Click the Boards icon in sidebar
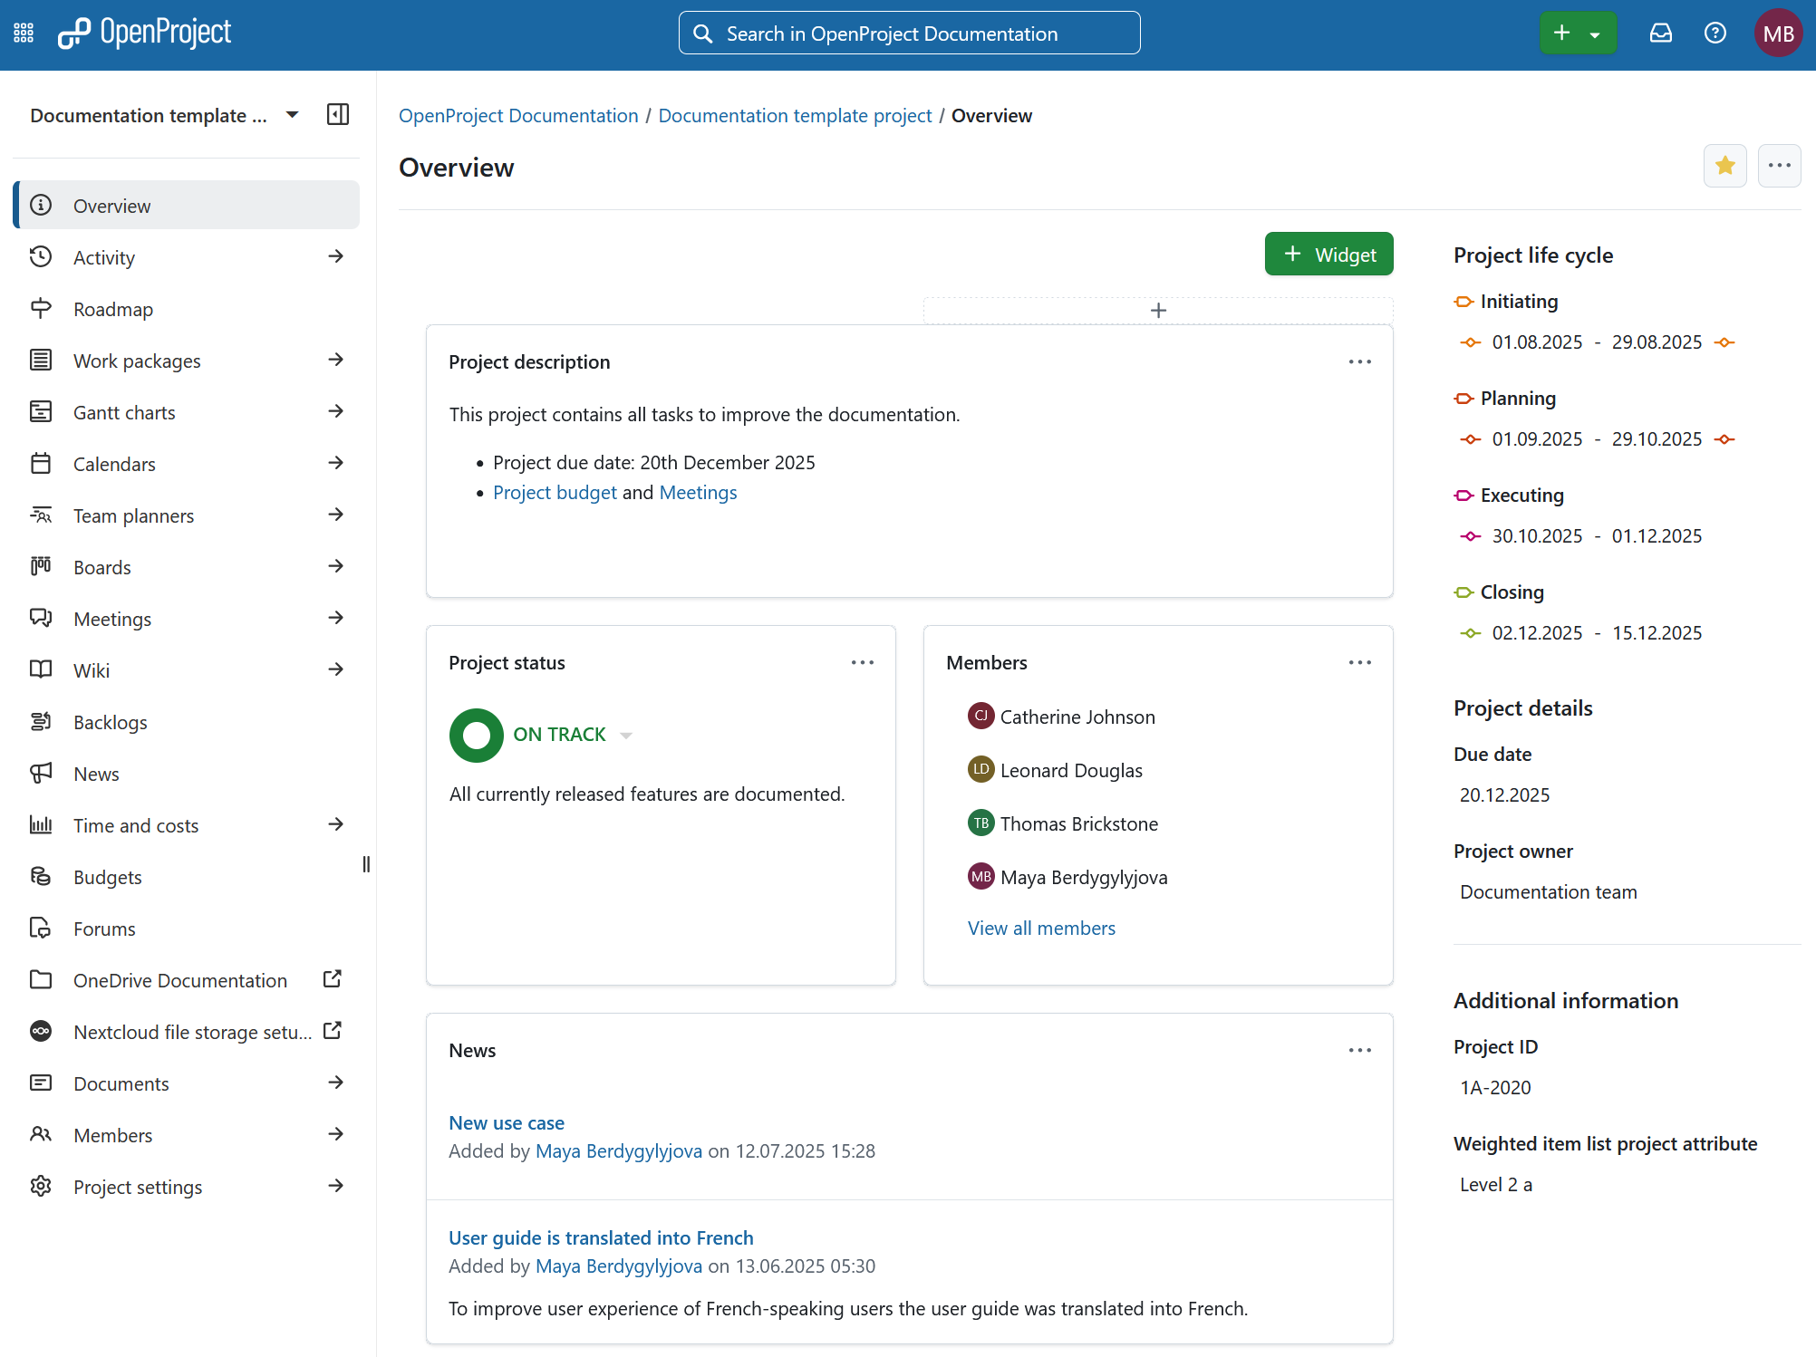The image size is (1816, 1357). [x=41, y=566]
